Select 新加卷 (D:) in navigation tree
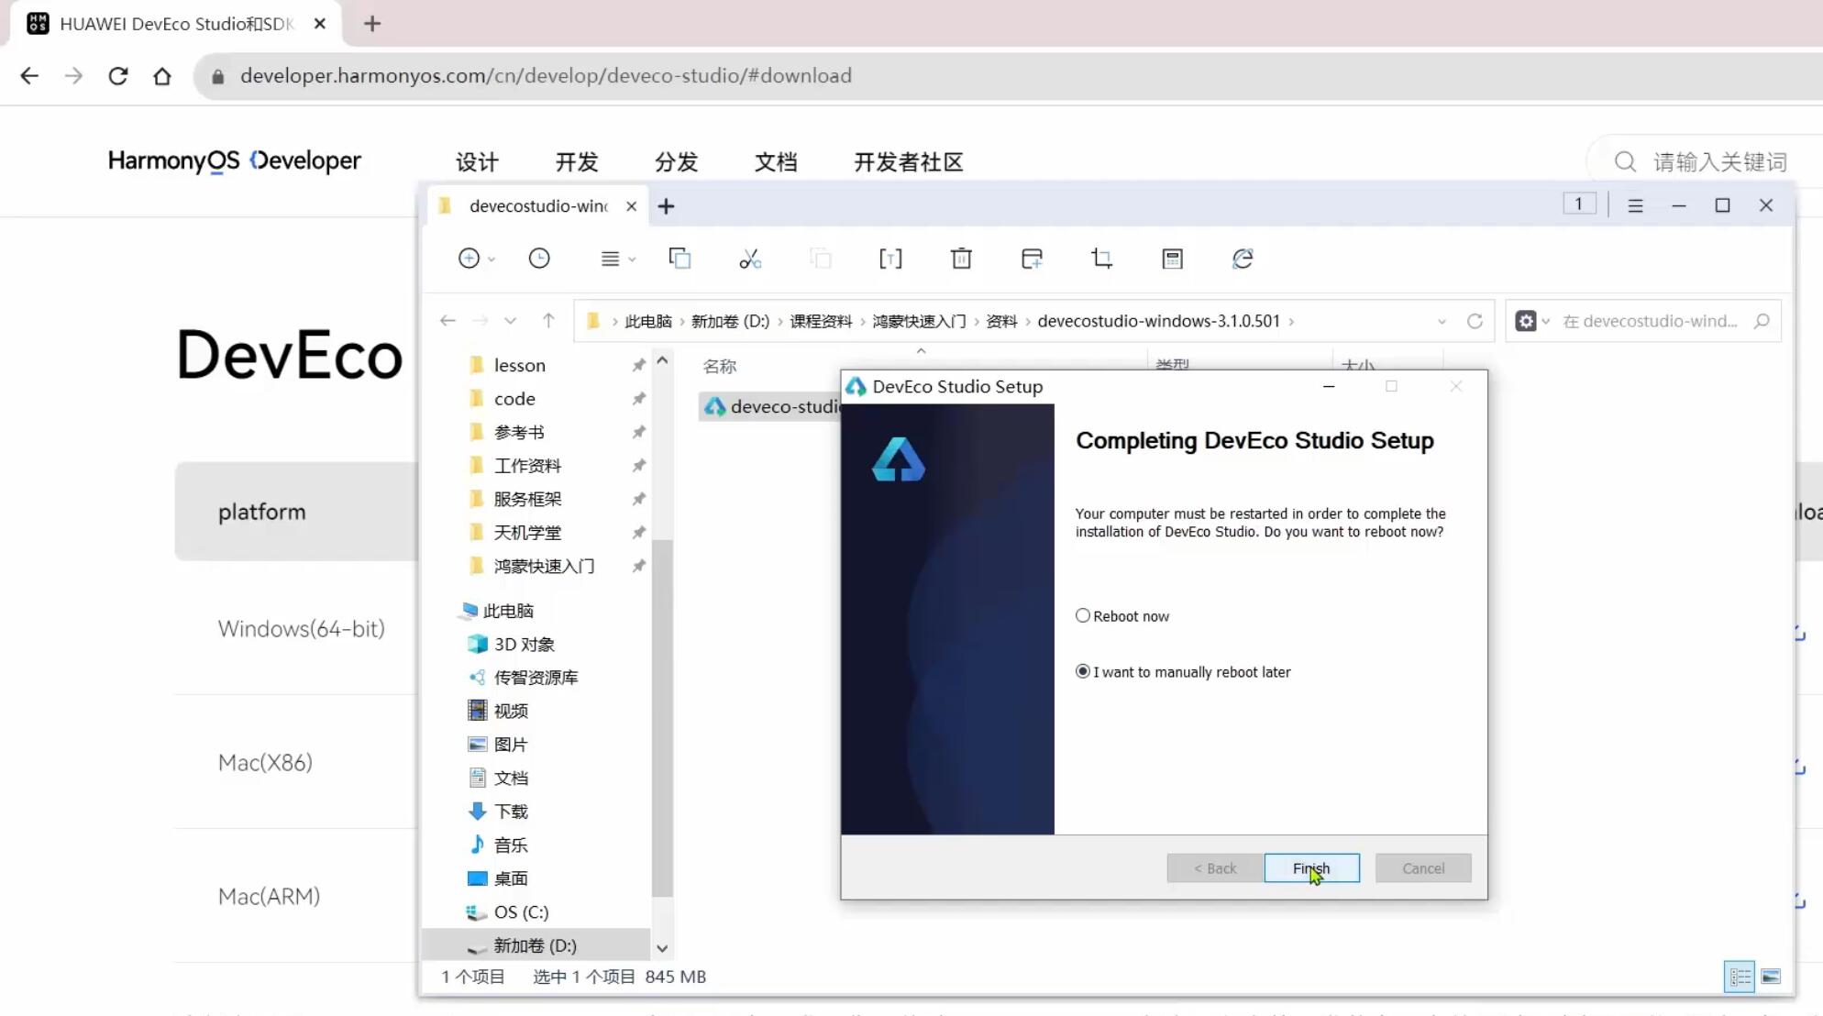The image size is (1823, 1016). tap(536, 945)
